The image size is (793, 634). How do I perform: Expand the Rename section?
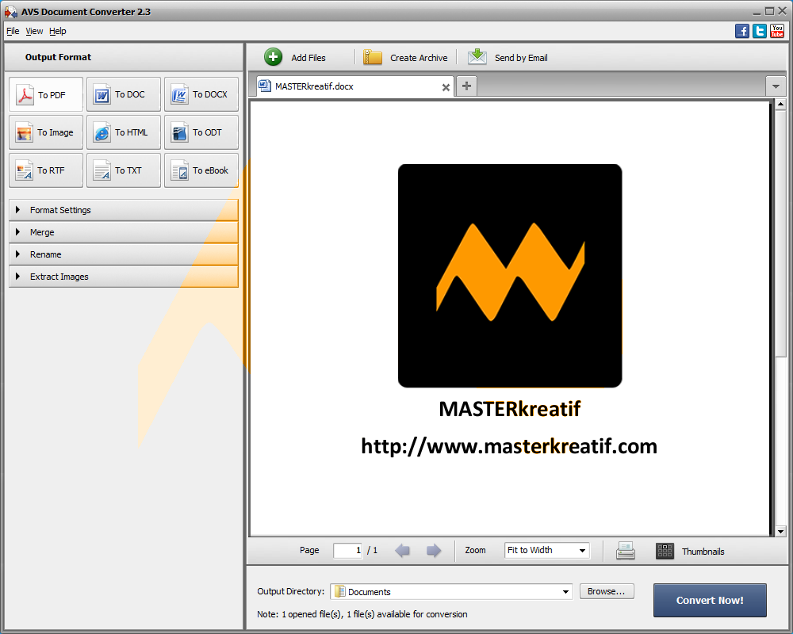click(x=124, y=254)
